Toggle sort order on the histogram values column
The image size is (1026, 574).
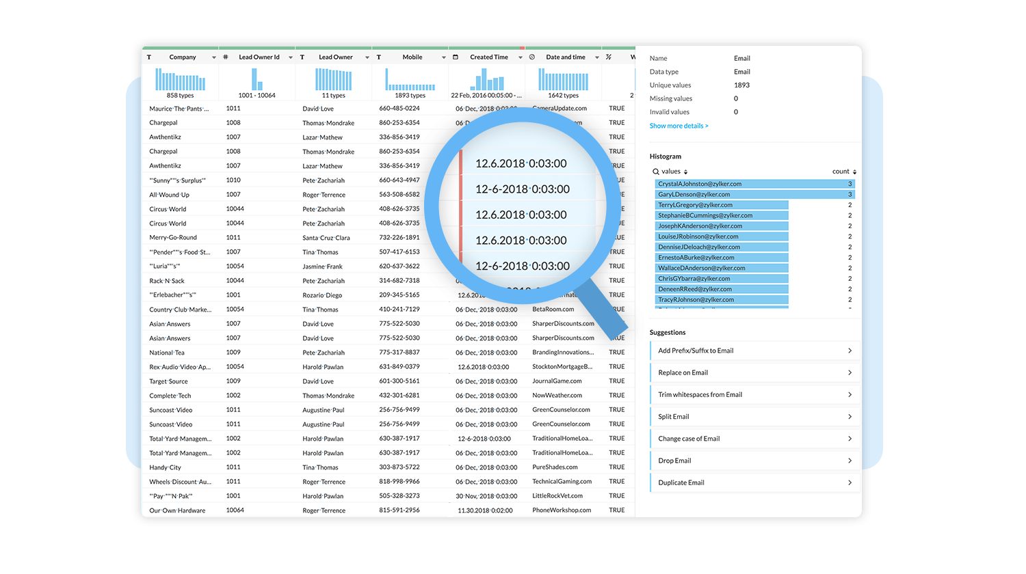click(685, 171)
